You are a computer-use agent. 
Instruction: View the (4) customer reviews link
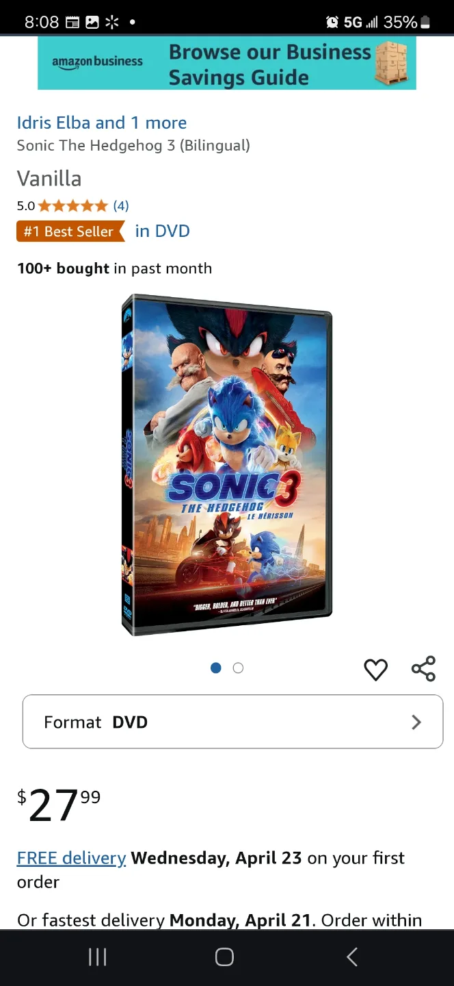point(120,205)
